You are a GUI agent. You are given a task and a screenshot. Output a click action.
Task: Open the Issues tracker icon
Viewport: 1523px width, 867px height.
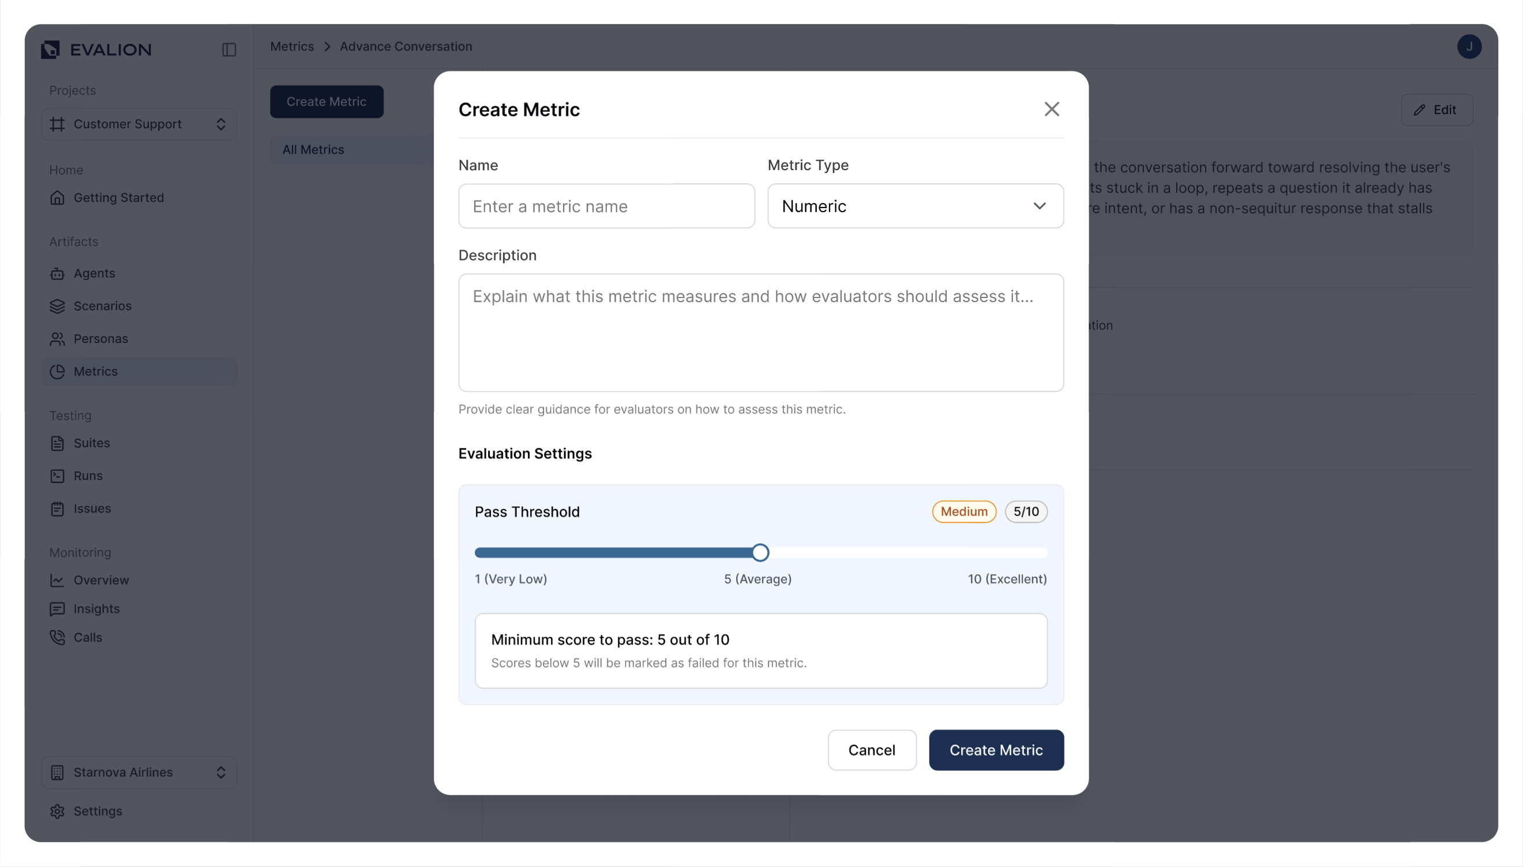pyautogui.click(x=57, y=508)
